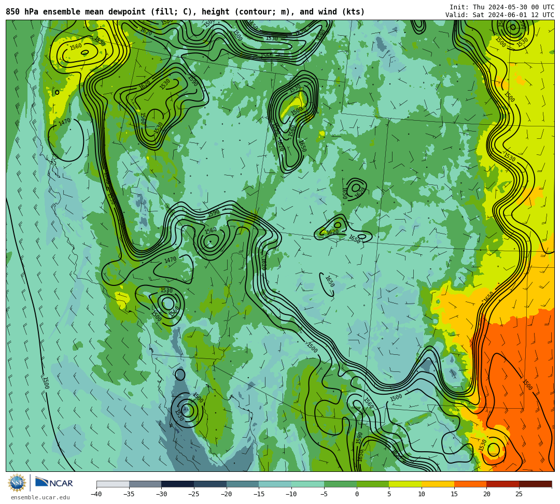
Task: Click the 25 colorbar tick label
Action: point(519,494)
